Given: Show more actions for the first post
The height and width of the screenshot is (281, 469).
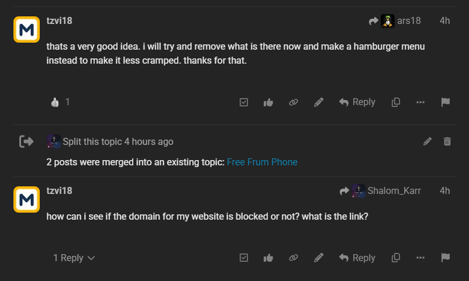Looking at the screenshot, I should pyautogui.click(x=420, y=102).
